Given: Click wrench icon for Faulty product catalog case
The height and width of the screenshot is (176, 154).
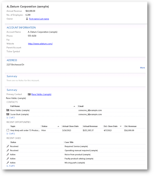Looking at the screenshot, I should tap(8, 159).
